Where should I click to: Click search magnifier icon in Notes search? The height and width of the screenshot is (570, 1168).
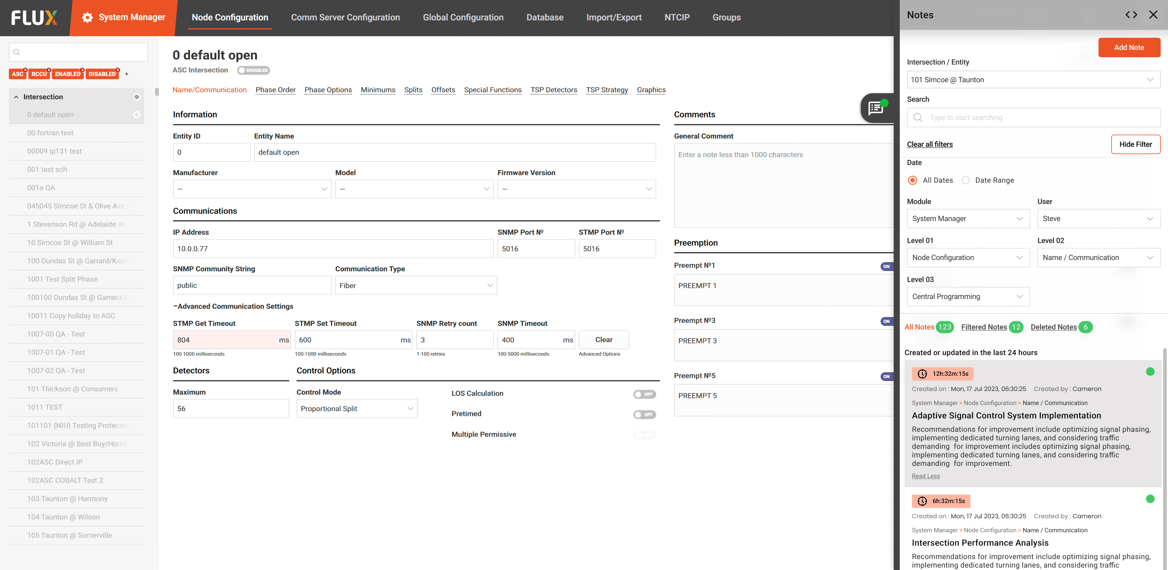pos(918,117)
